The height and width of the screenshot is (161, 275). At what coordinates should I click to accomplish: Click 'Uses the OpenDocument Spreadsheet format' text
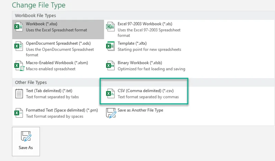pyautogui.click(x=60, y=52)
